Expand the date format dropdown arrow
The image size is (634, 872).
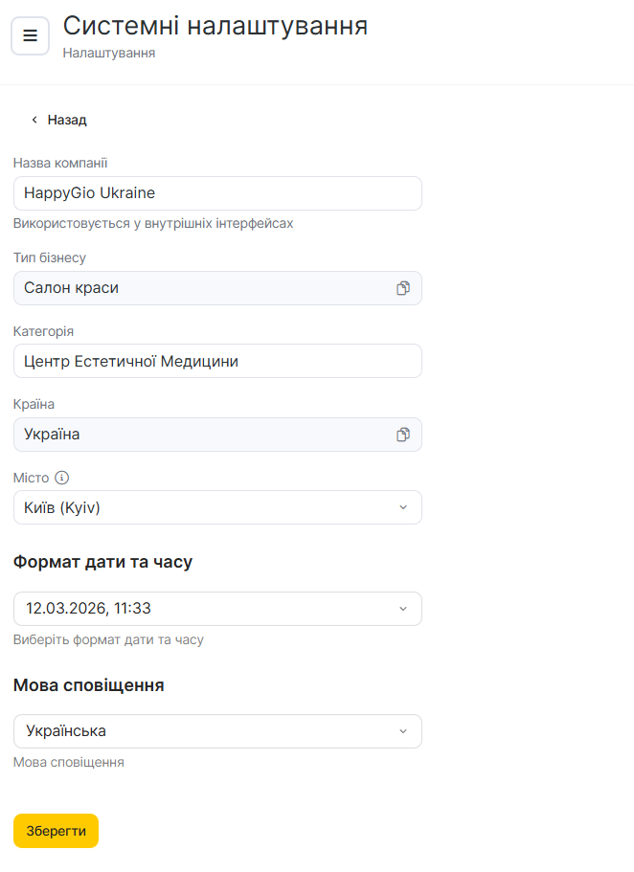403,609
